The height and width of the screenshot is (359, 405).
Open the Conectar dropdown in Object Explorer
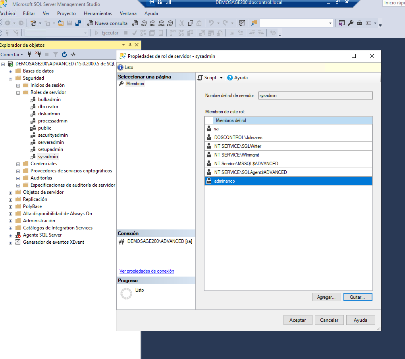[x=12, y=54]
